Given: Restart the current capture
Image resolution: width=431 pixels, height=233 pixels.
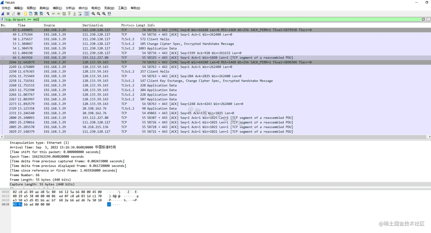Looking at the screenshot, I should click(x=13, y=14).
